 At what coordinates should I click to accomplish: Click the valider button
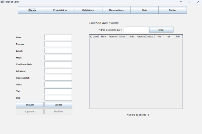[x=58, y=105]
